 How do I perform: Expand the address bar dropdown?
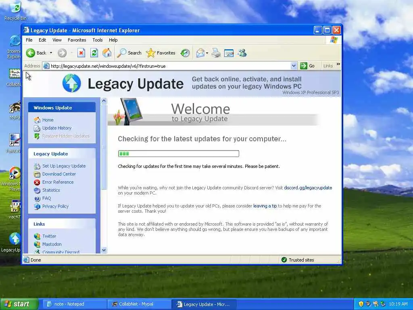294,66
